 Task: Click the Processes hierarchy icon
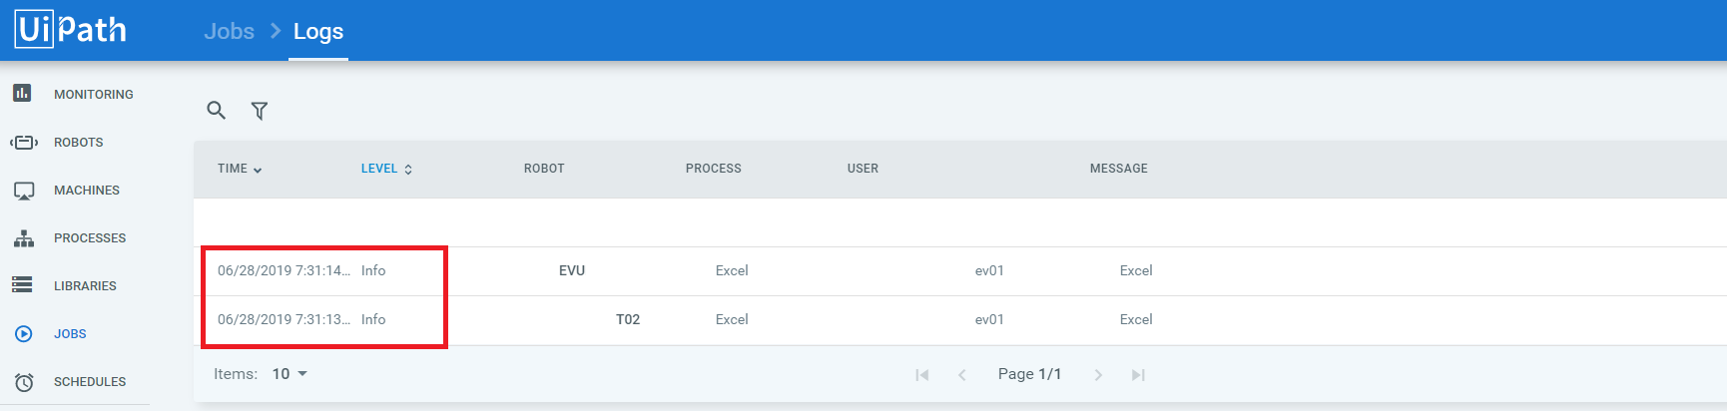[24, 238]
